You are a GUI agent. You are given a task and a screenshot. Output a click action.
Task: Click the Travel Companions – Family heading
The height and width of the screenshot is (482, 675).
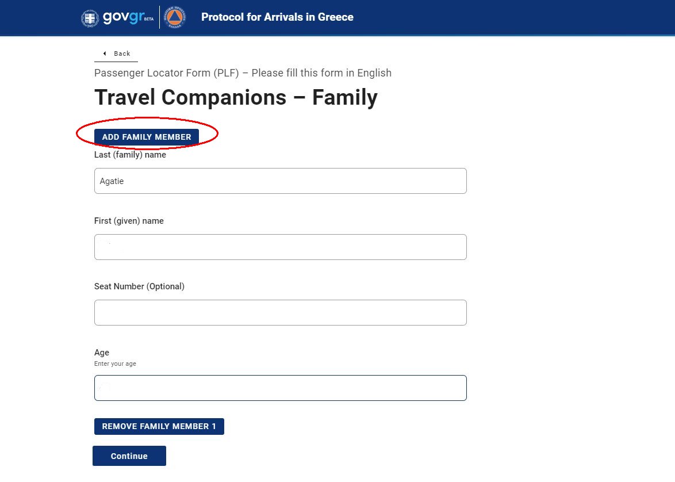pos(236,98)
